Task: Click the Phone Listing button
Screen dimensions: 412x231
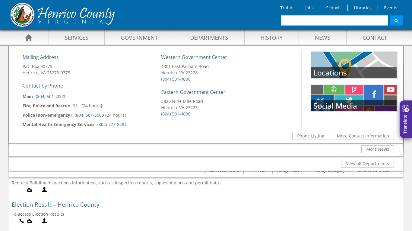Action: tap(311, 136)
